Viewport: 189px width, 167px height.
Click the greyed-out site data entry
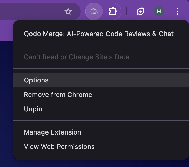tap(76, 57)
